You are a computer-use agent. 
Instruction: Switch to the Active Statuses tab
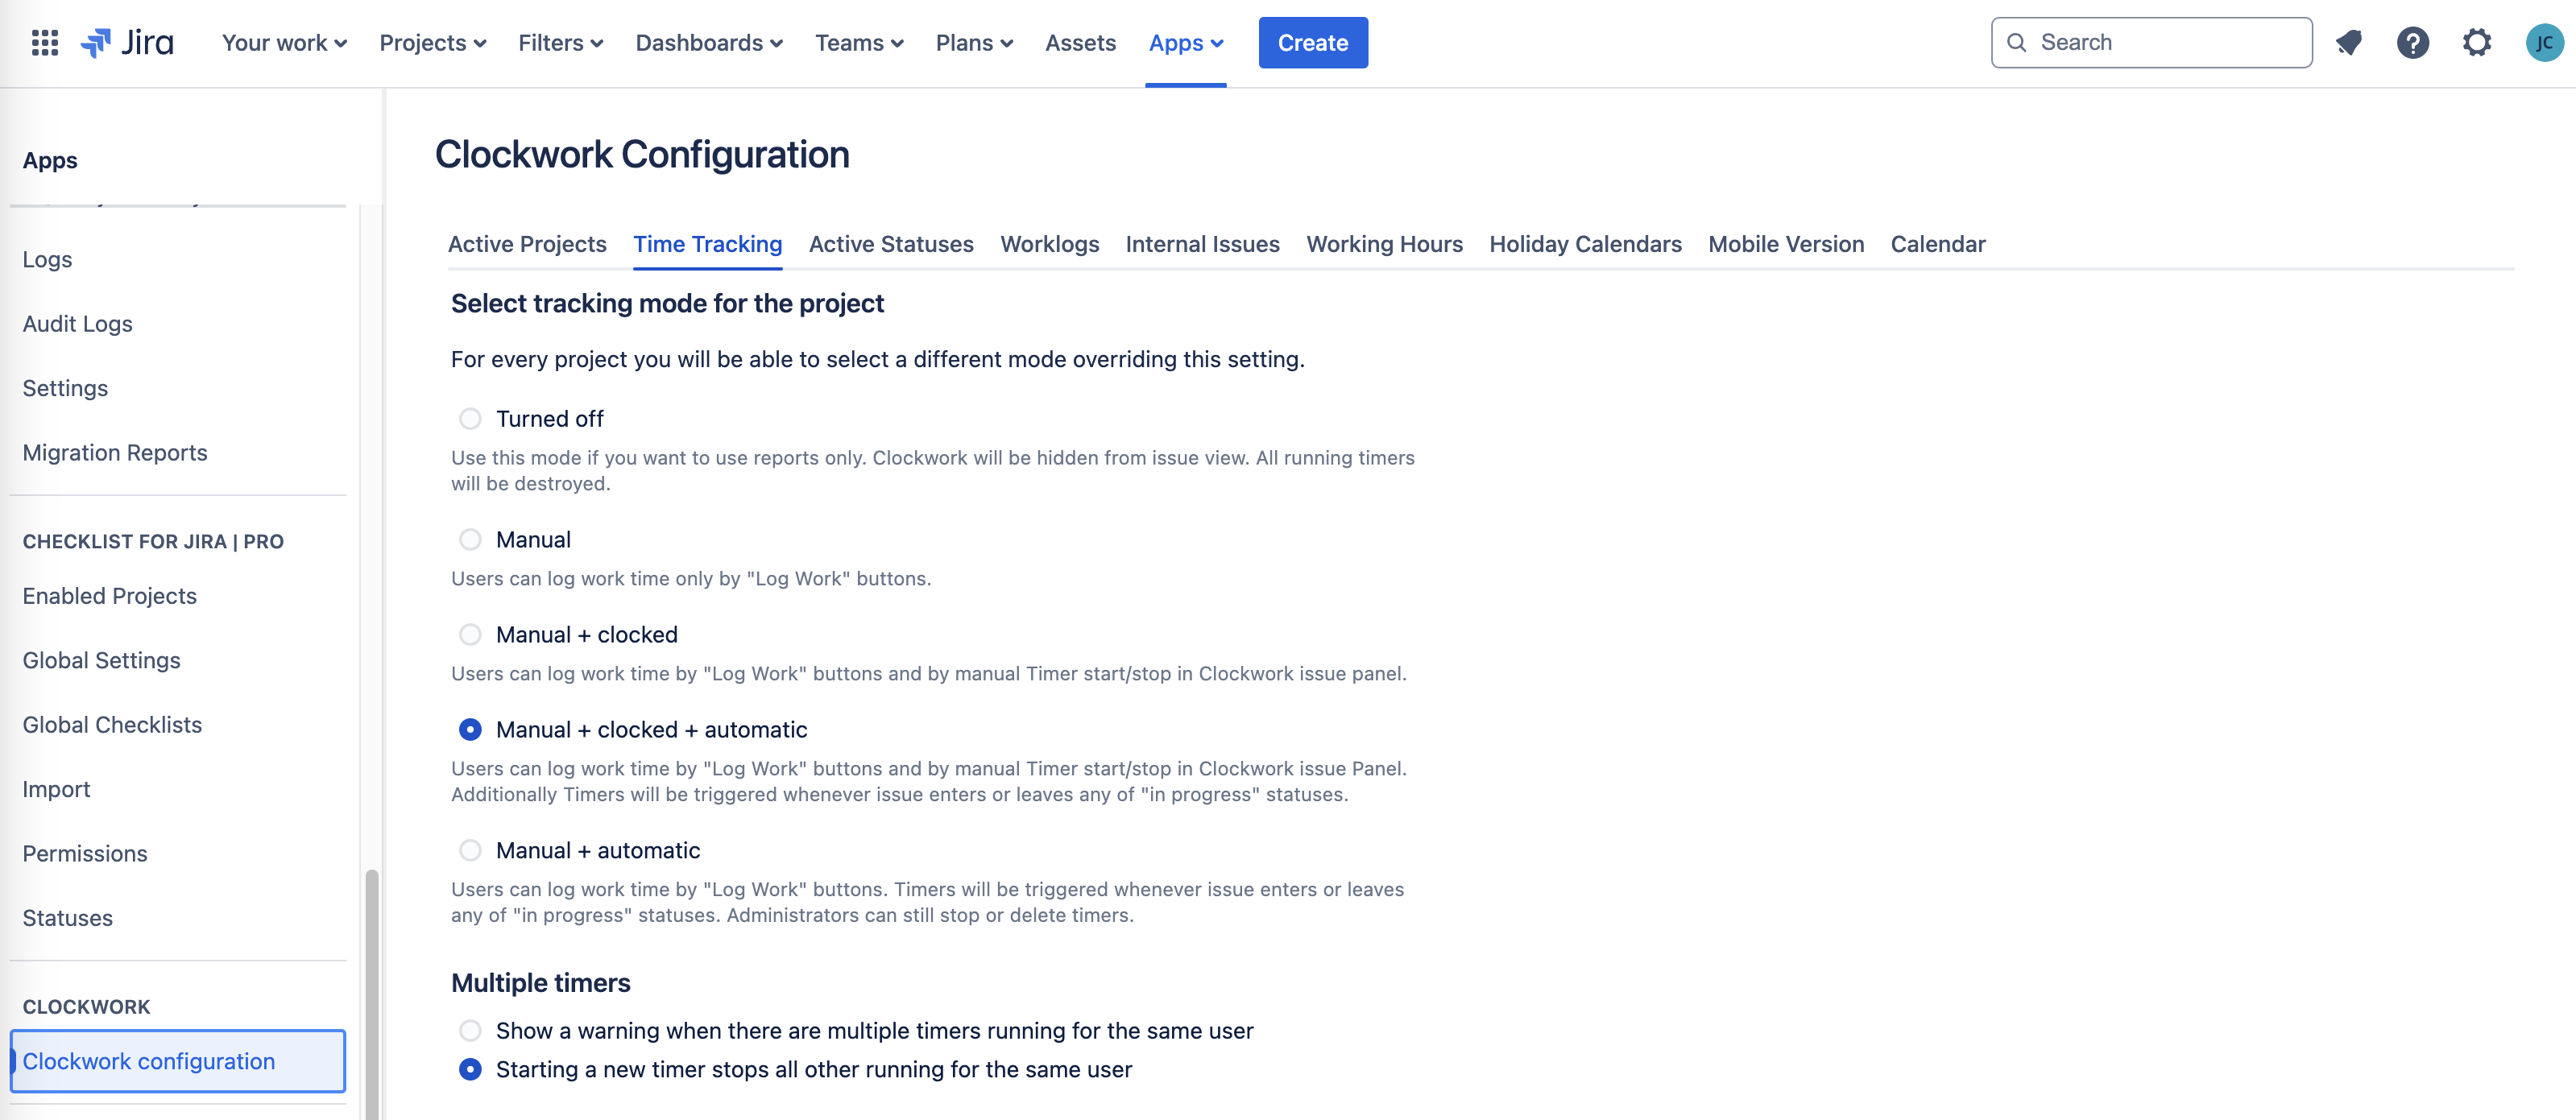point(891,245)
